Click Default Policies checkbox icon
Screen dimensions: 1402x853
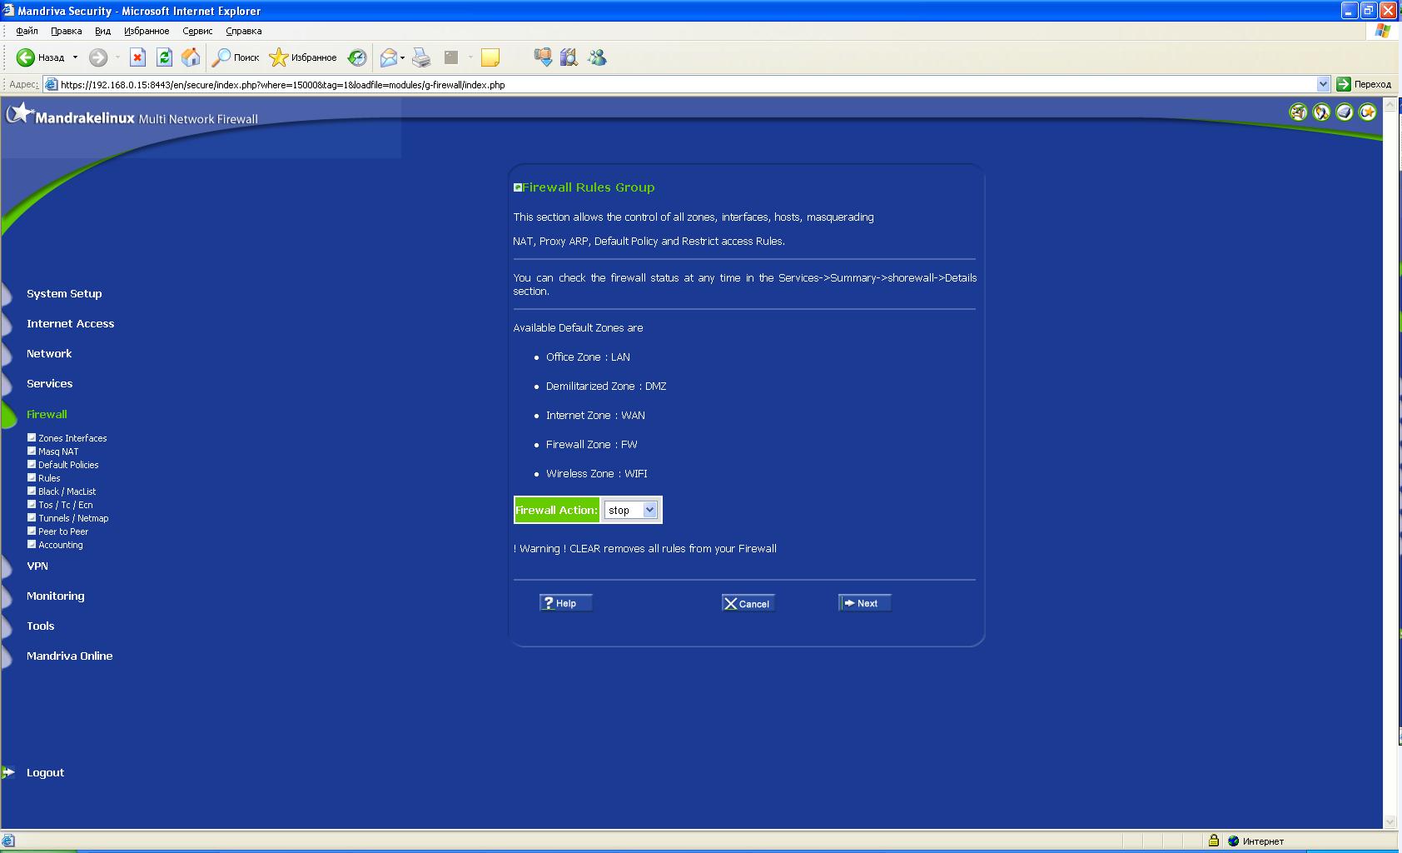pyautogui.click(x=32, y=464)
